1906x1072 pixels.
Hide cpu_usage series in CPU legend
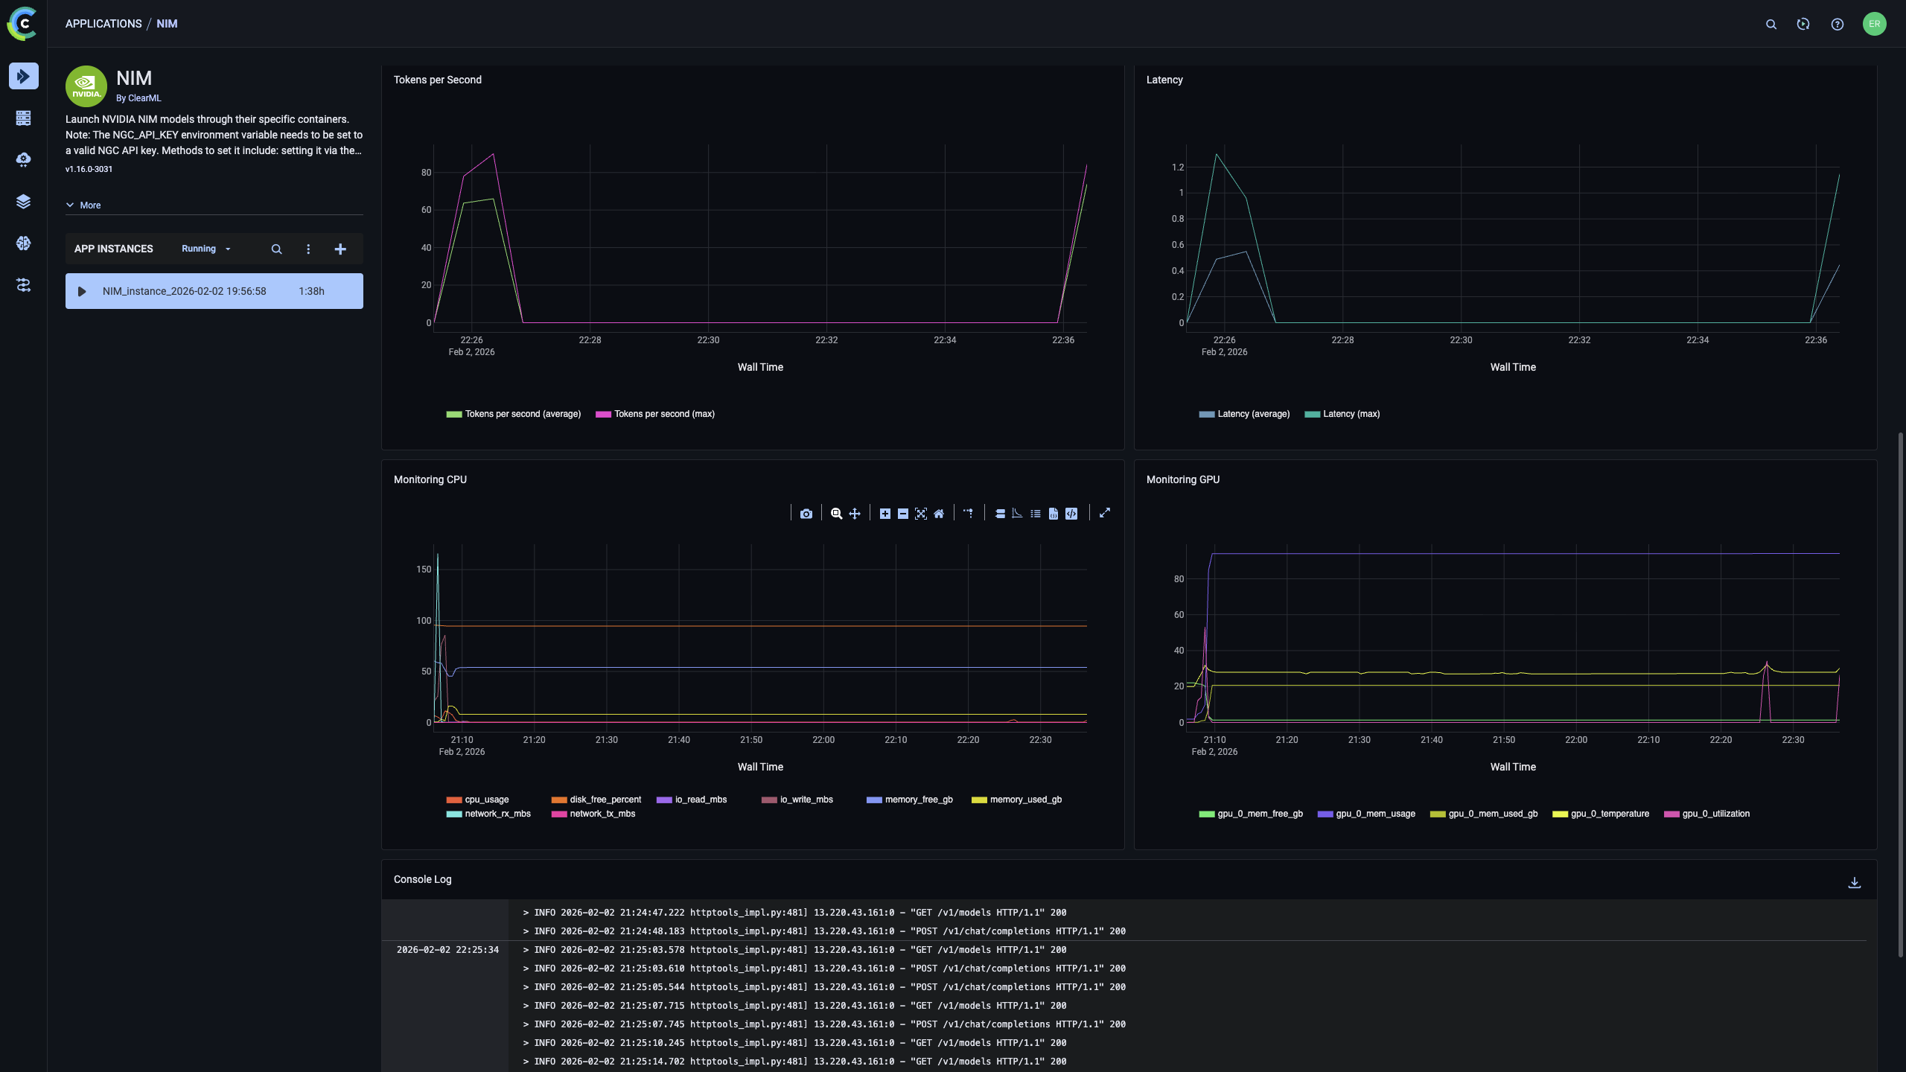tap(486, 800)
